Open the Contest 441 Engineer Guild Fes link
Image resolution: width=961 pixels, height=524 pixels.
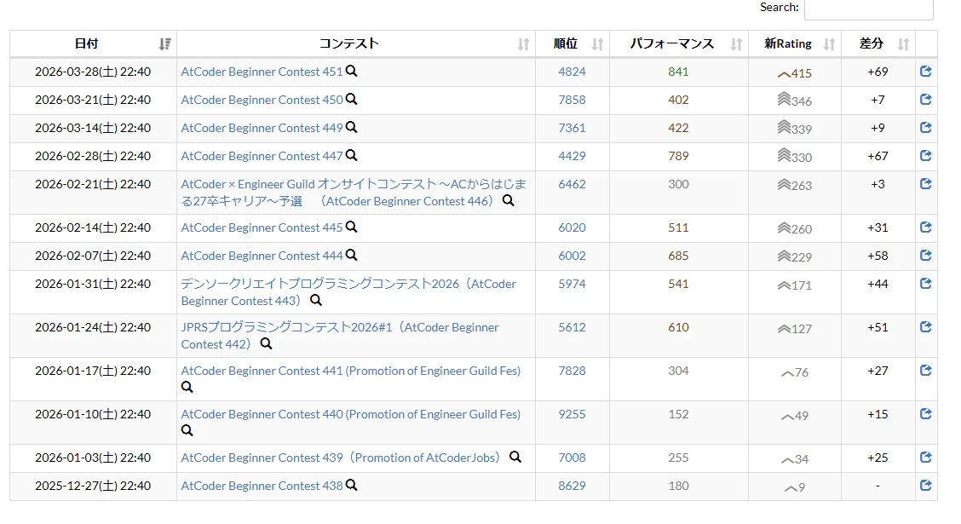350,371
